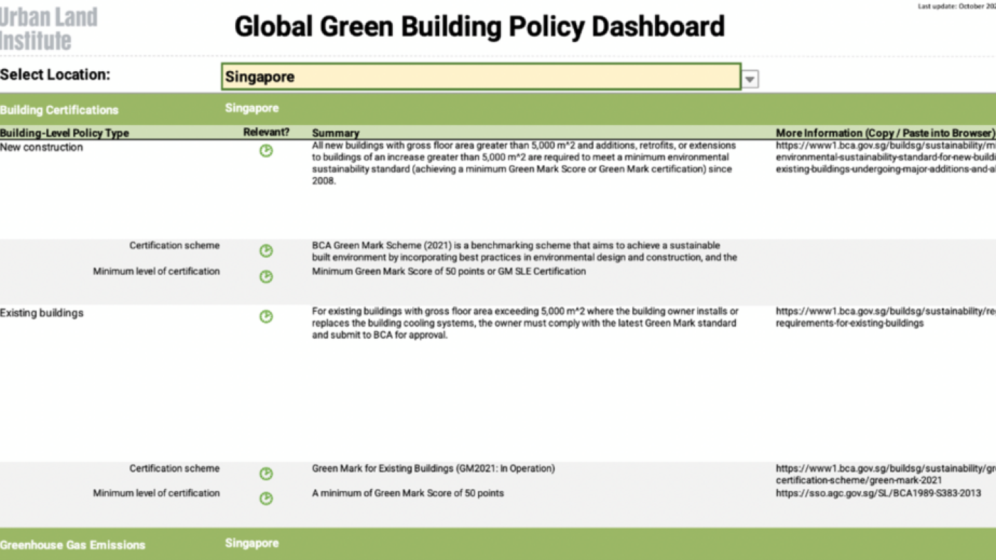Click the relevance icon for New construction
The image size is (996, 560).
[266, 151]
